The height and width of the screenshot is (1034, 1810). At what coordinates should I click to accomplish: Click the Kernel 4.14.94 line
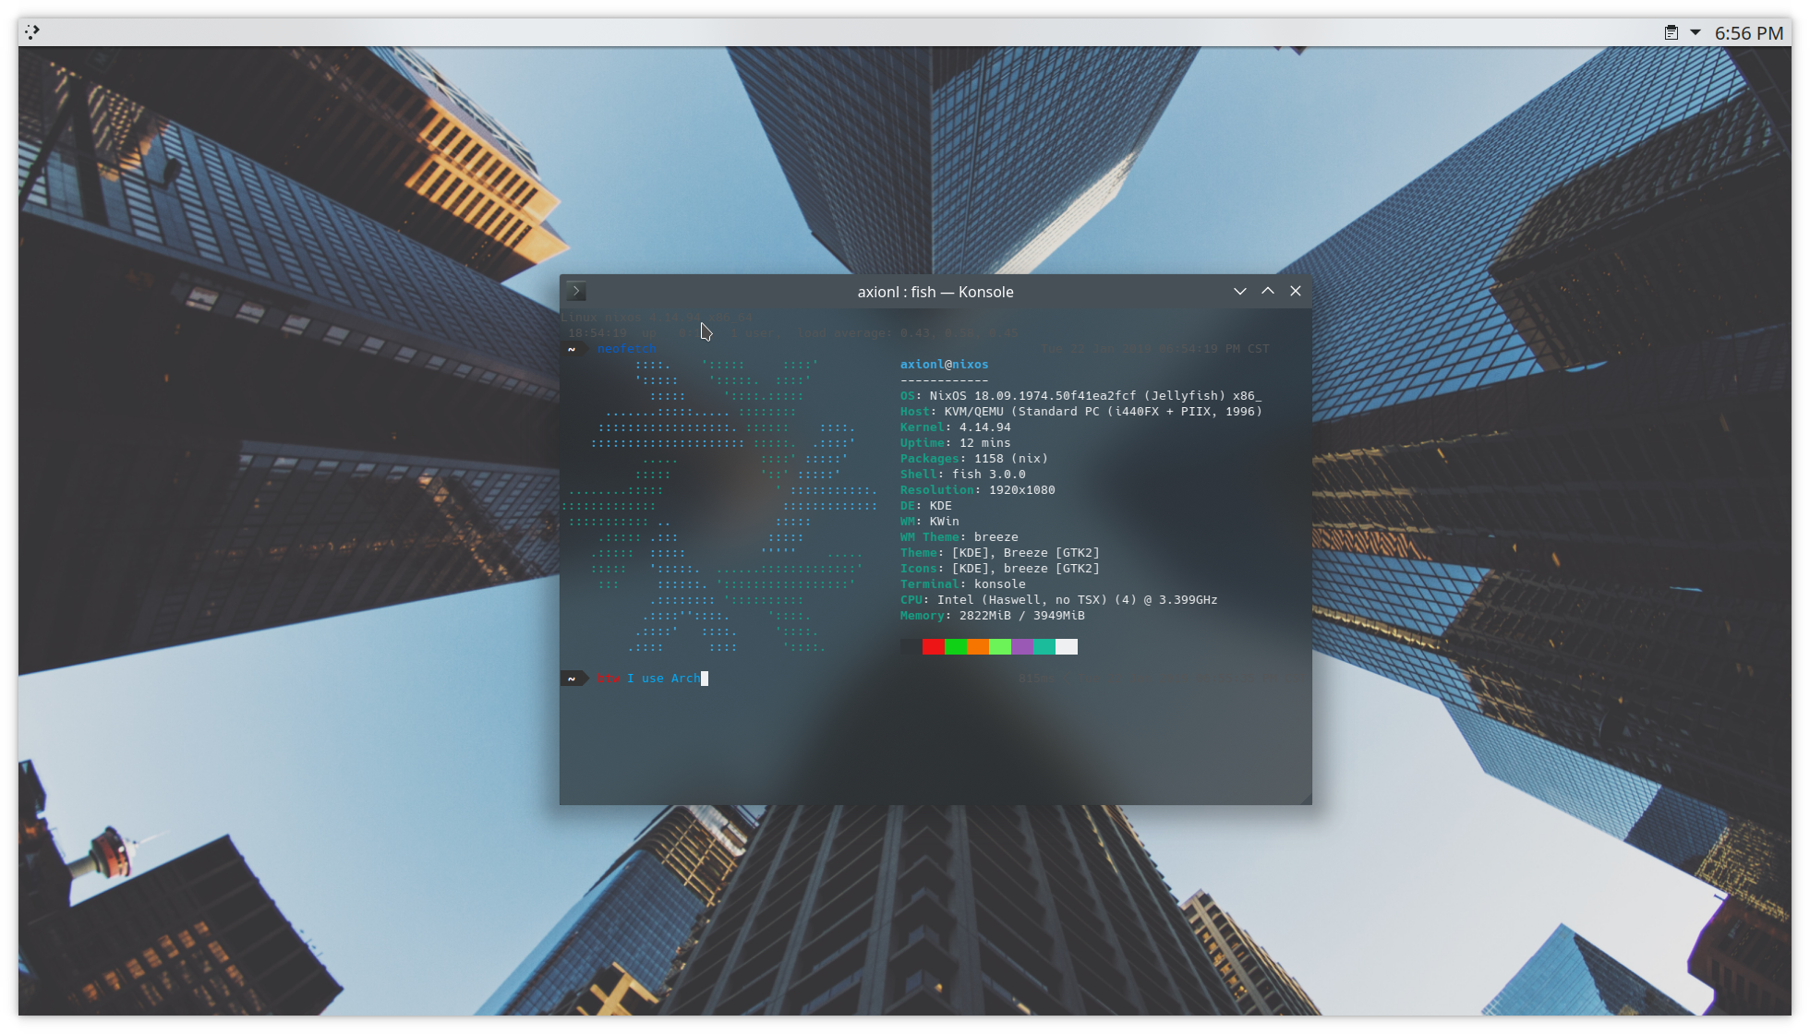click(955, 427)
